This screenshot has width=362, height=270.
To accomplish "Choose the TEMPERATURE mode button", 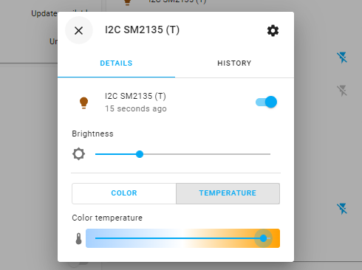I will click(228, 193).
